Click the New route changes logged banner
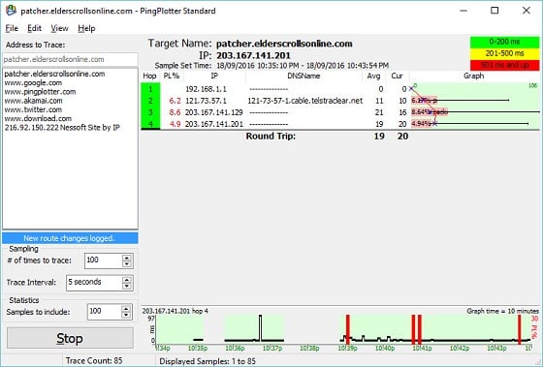Viewport: 543px width, 367px height. coord(70,238)
